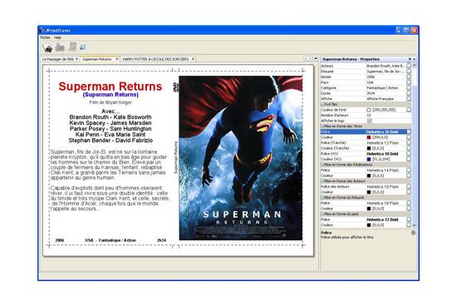Close the HARRY POTTER tab
The height and width of the screenshot is (306, 457).
[194, 59]
